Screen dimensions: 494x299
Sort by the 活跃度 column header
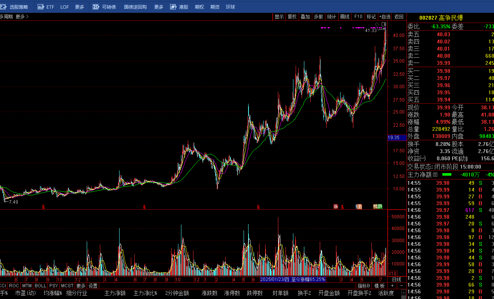[386, 293]
